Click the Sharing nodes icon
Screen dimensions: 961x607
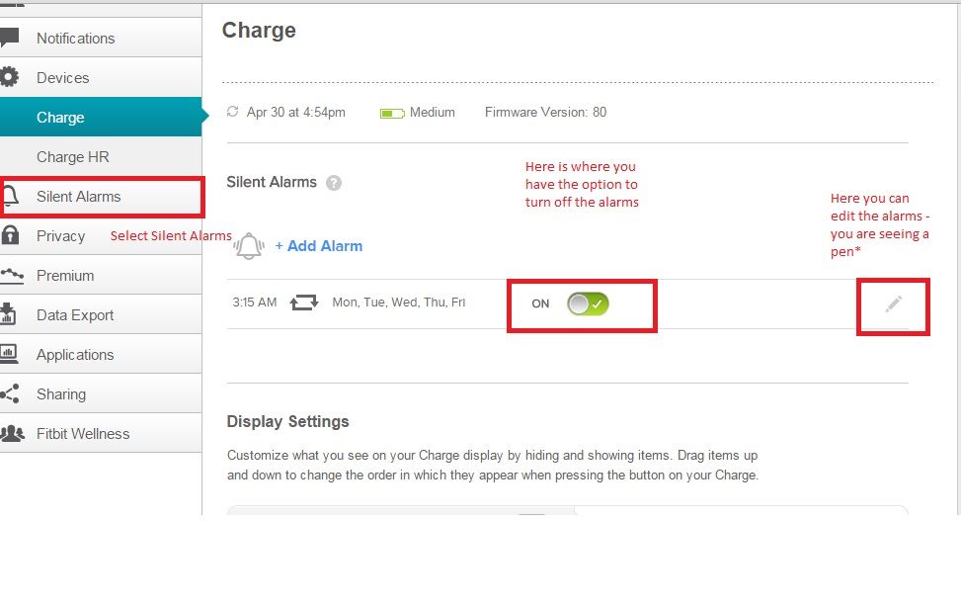point(10,393)
